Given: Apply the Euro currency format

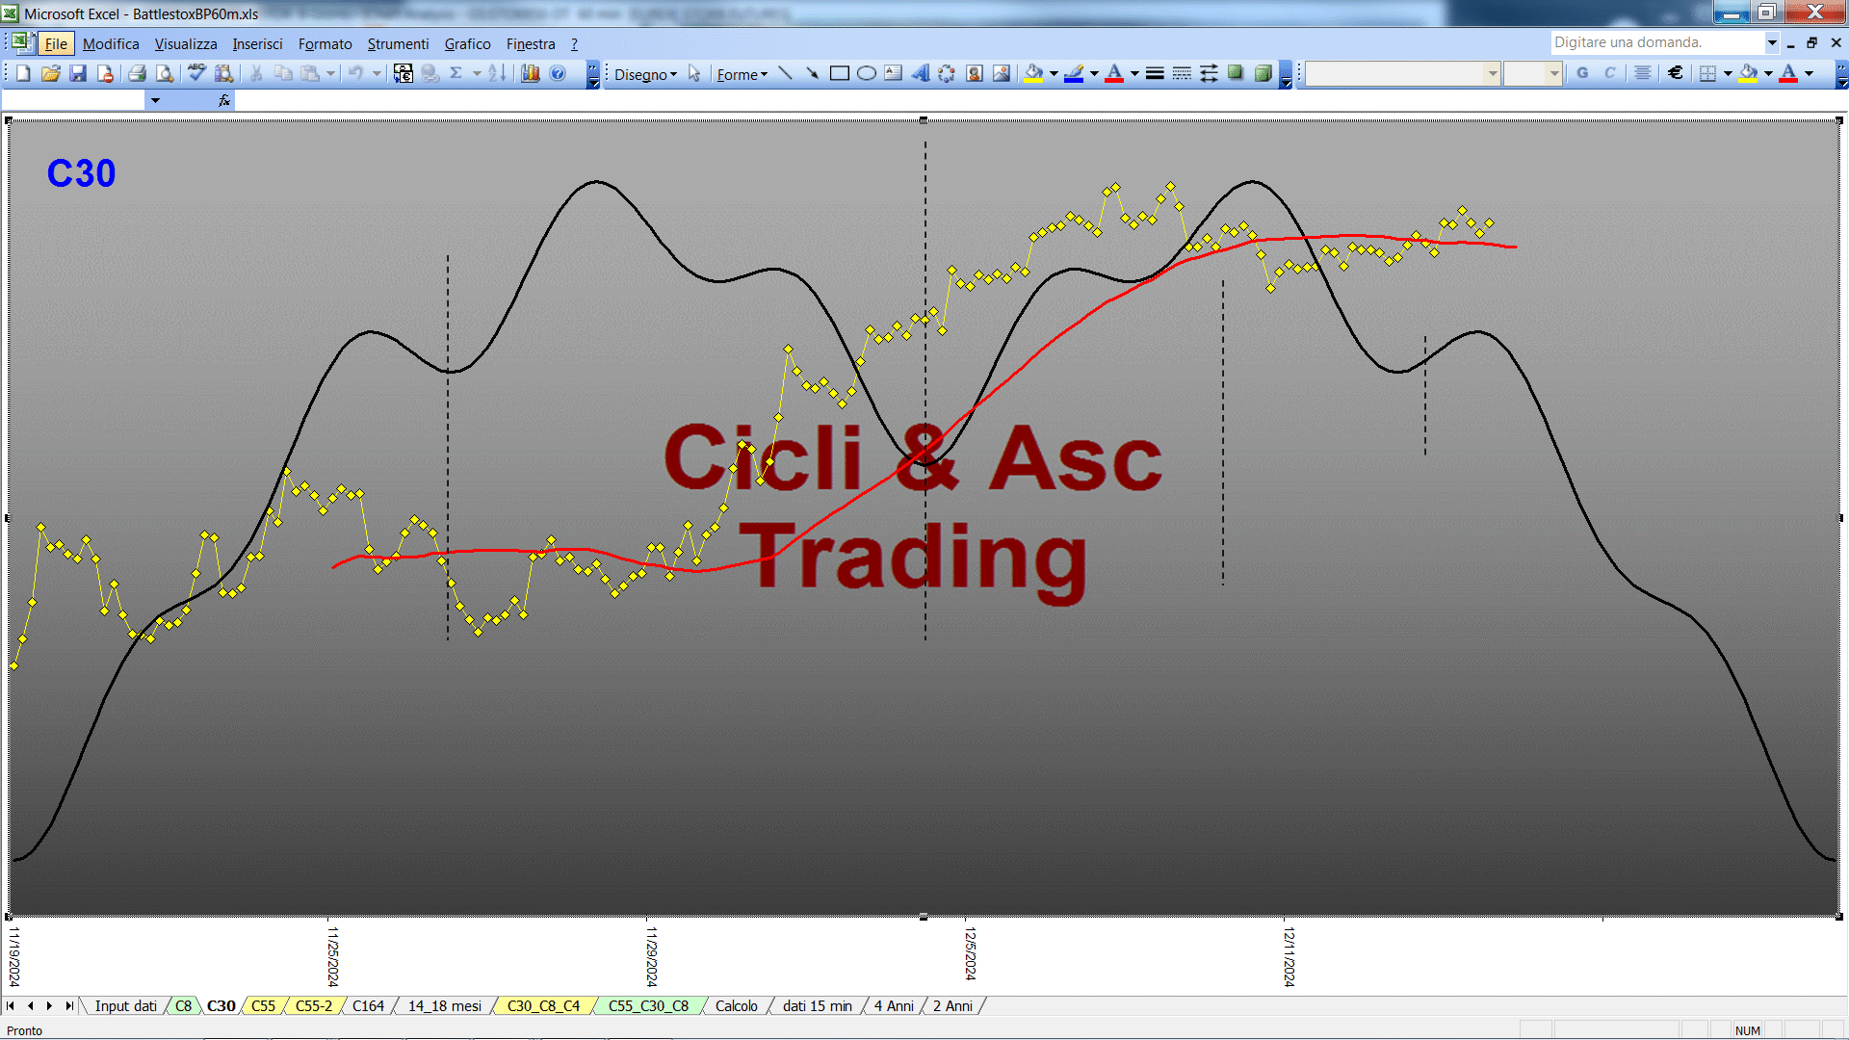Looking at the screenshot, I should point(1676,73).
